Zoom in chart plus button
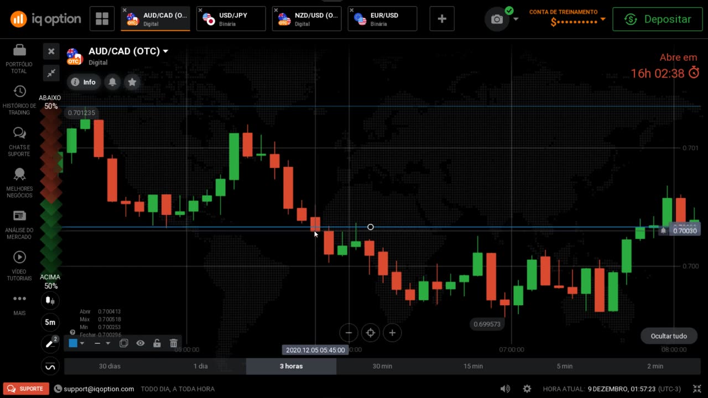708x398 pixels. pos(392,333)
